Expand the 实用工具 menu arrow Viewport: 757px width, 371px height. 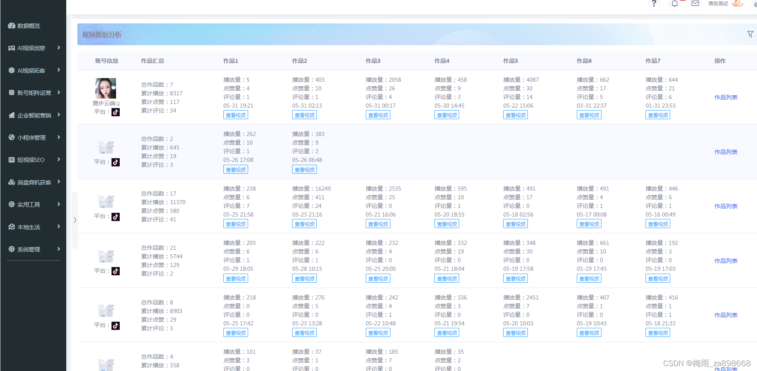point(59,204)
